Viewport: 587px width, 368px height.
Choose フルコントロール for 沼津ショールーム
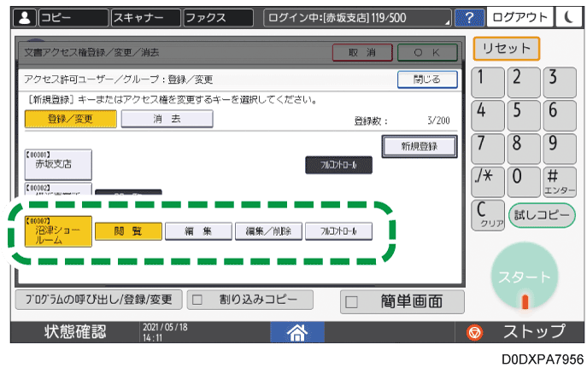click(x=339, y=231)
